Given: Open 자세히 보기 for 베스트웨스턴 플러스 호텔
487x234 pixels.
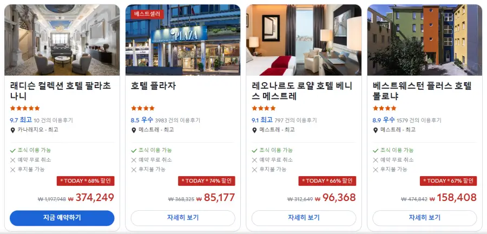Looking at the screenshot, I should pyautogui.click(x=425, y=218).
